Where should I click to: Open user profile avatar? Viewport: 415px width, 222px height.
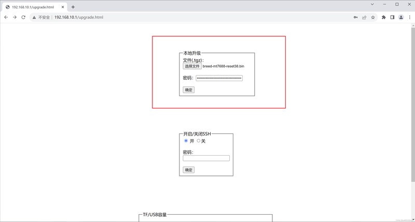tap(401, 18)
